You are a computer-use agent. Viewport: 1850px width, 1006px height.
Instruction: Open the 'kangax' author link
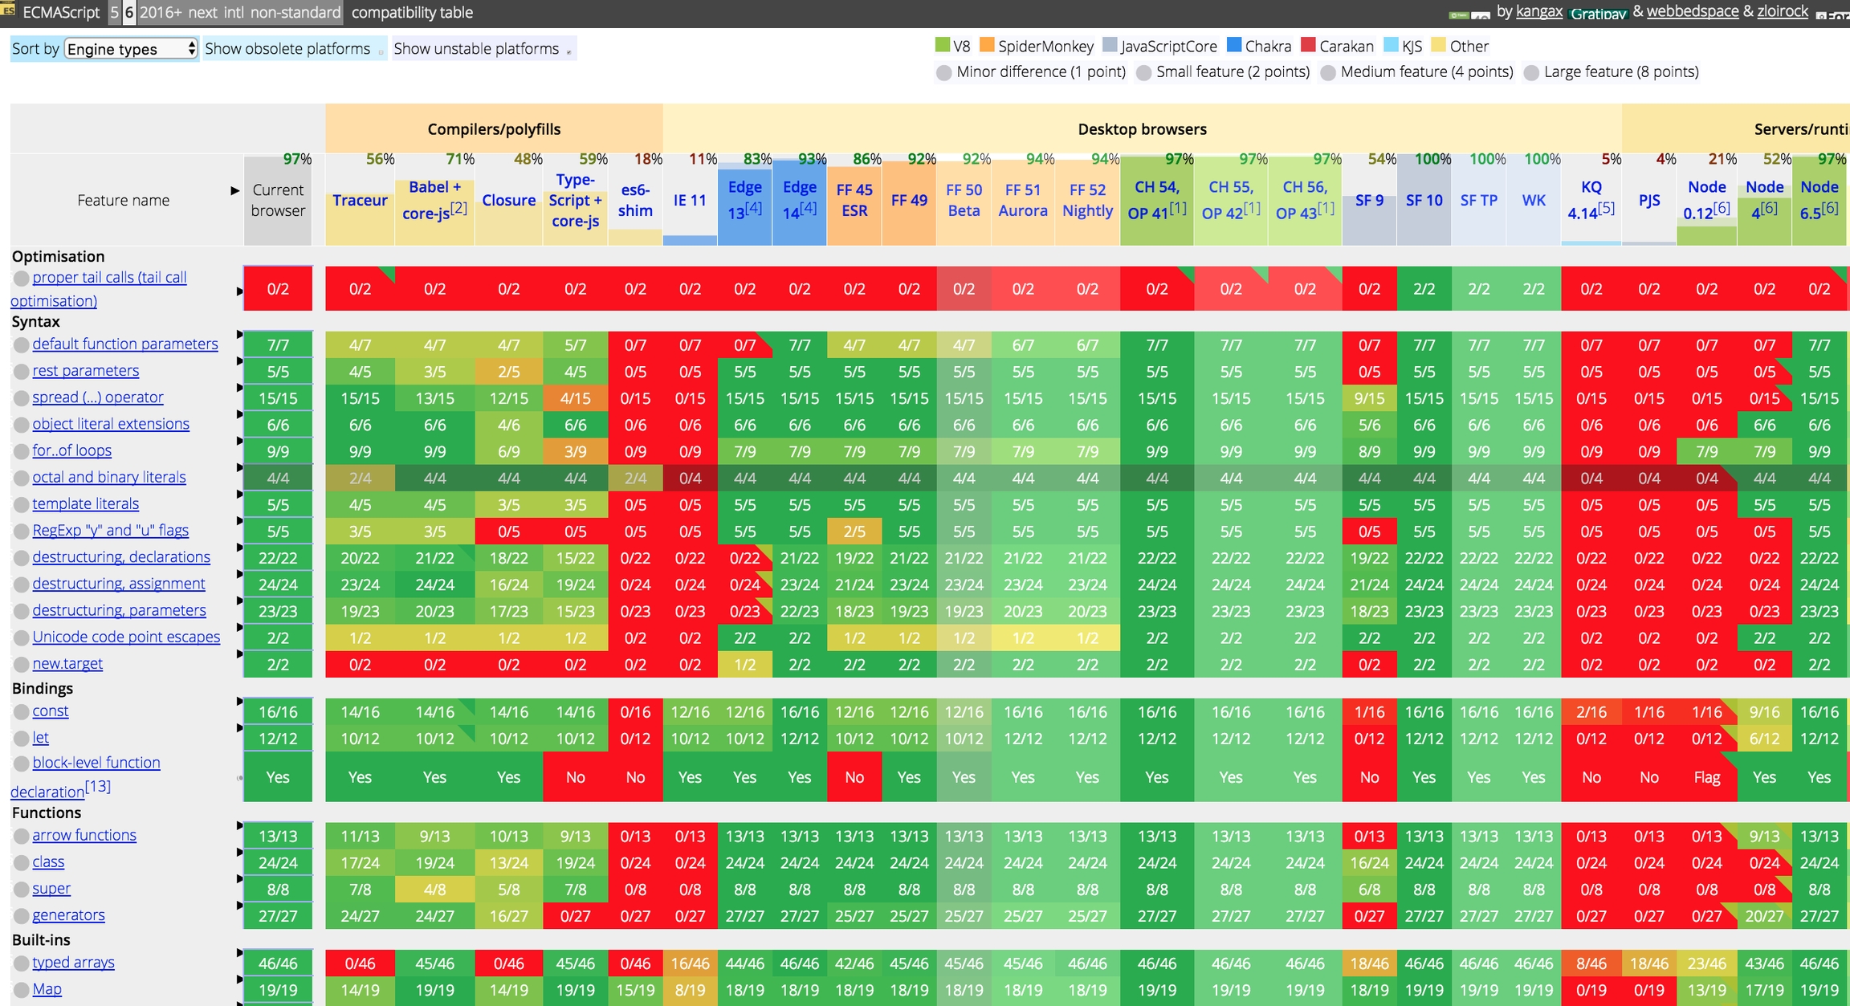pos(1538,11)
